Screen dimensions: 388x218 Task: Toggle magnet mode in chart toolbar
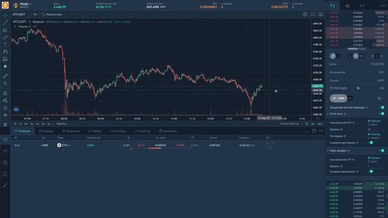pyautogui.click(x=5, y=93)
